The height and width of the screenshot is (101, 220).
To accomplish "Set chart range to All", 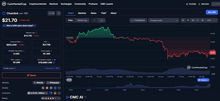I will [x=202, y=20].
